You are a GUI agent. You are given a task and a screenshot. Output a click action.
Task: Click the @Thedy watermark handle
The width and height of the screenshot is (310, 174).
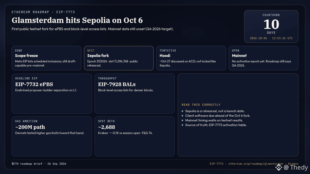pyautogui.click(x=296, y=168)
